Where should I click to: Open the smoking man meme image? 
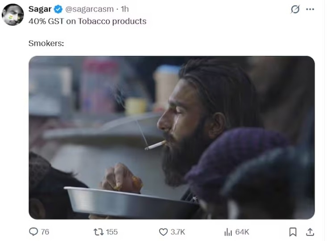[x=171, y=137]
